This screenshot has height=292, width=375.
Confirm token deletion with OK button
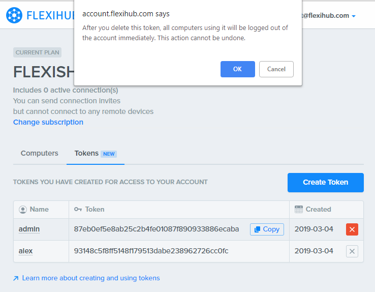point(237,69)
